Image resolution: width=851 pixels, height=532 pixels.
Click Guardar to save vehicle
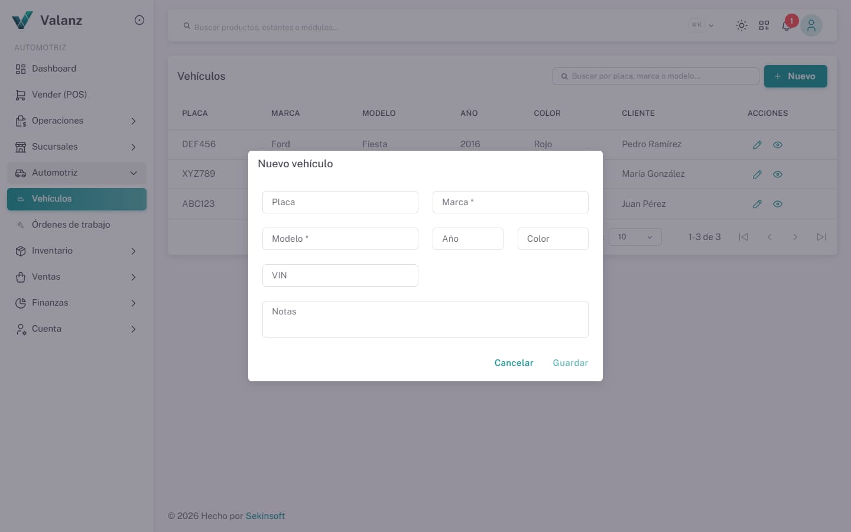pyautogui.click(x=570, y=363)
